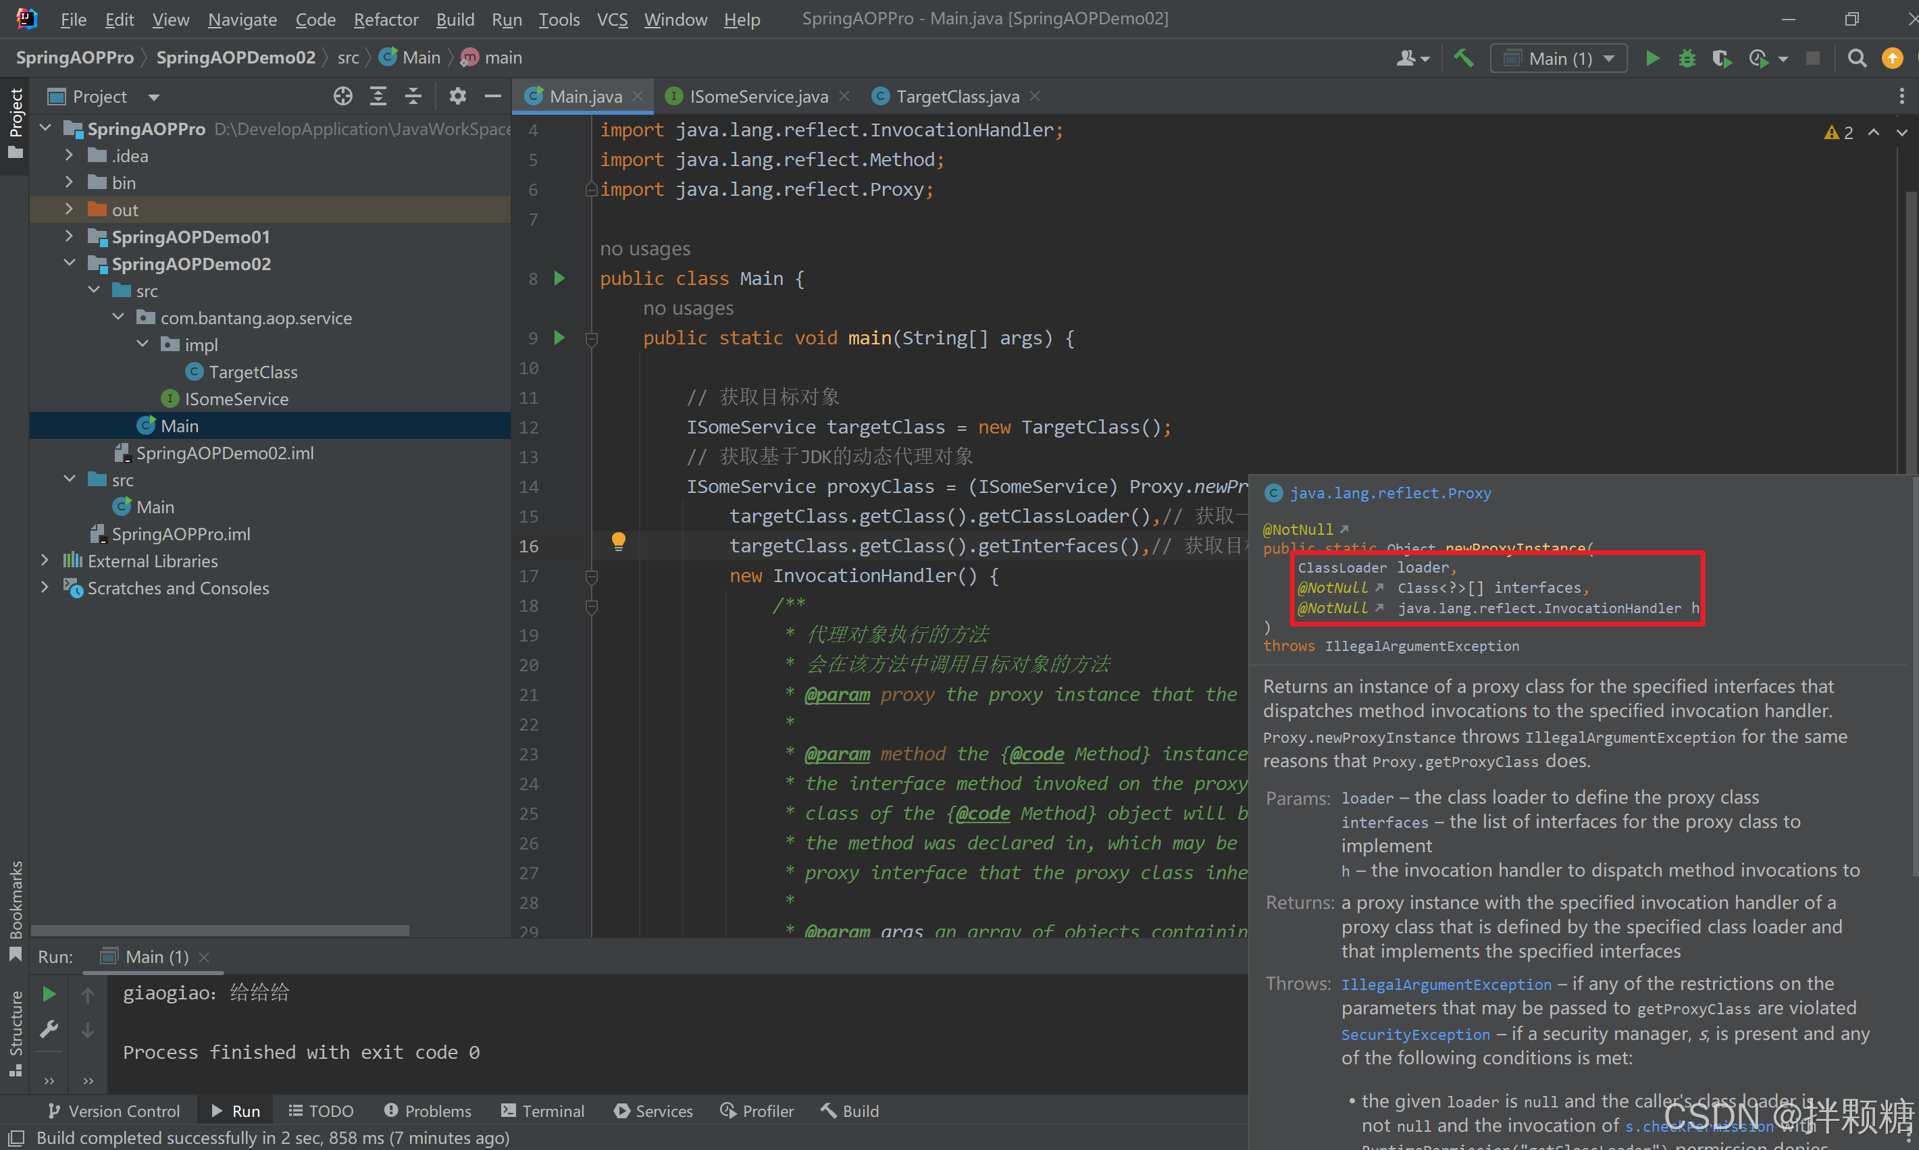Toggle the Bookmarks tool window sidebar button

point(15,908)
